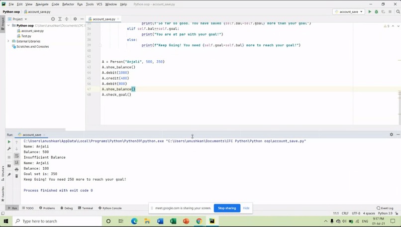Start debugging with the bug icon
This screenshot has height=227, width=401.
pos(377,12)
